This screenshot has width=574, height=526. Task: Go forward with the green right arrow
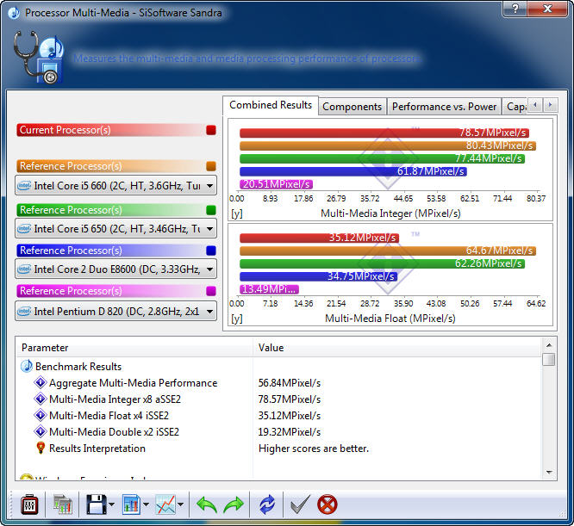234,504
